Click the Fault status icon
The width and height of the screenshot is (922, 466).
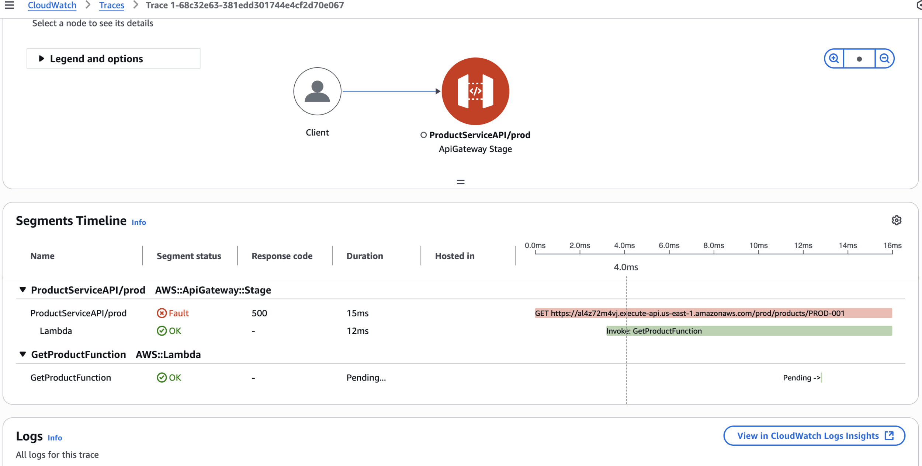162,313
